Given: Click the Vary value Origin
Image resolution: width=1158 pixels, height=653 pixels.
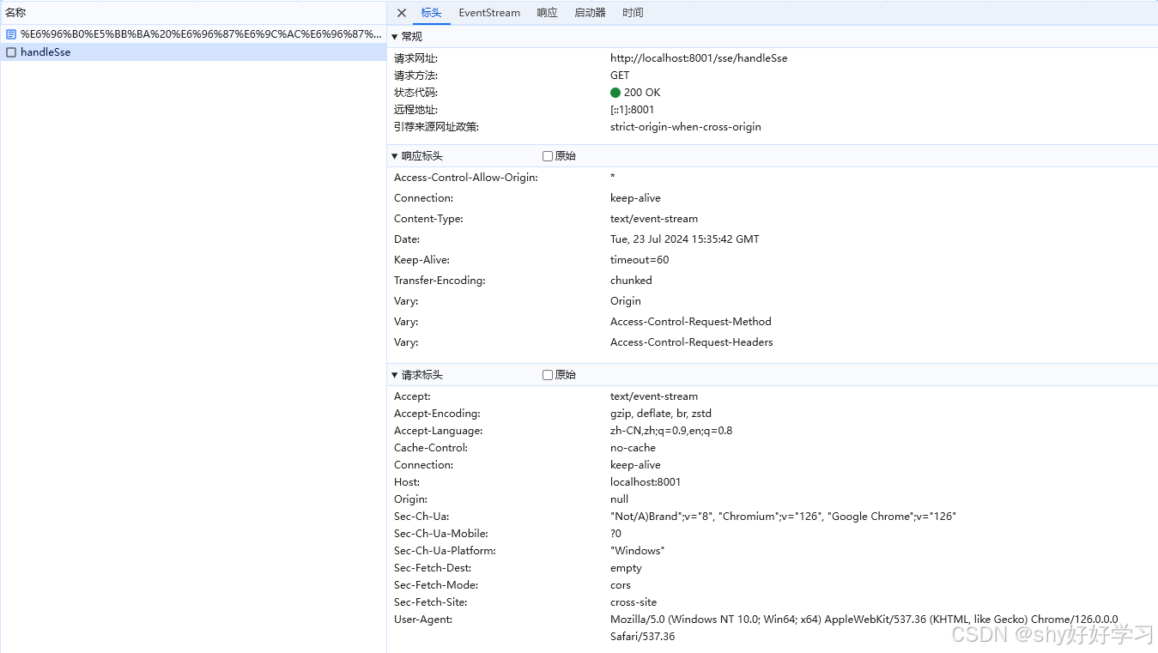Looking at the screenshot, I should (626, 301).
